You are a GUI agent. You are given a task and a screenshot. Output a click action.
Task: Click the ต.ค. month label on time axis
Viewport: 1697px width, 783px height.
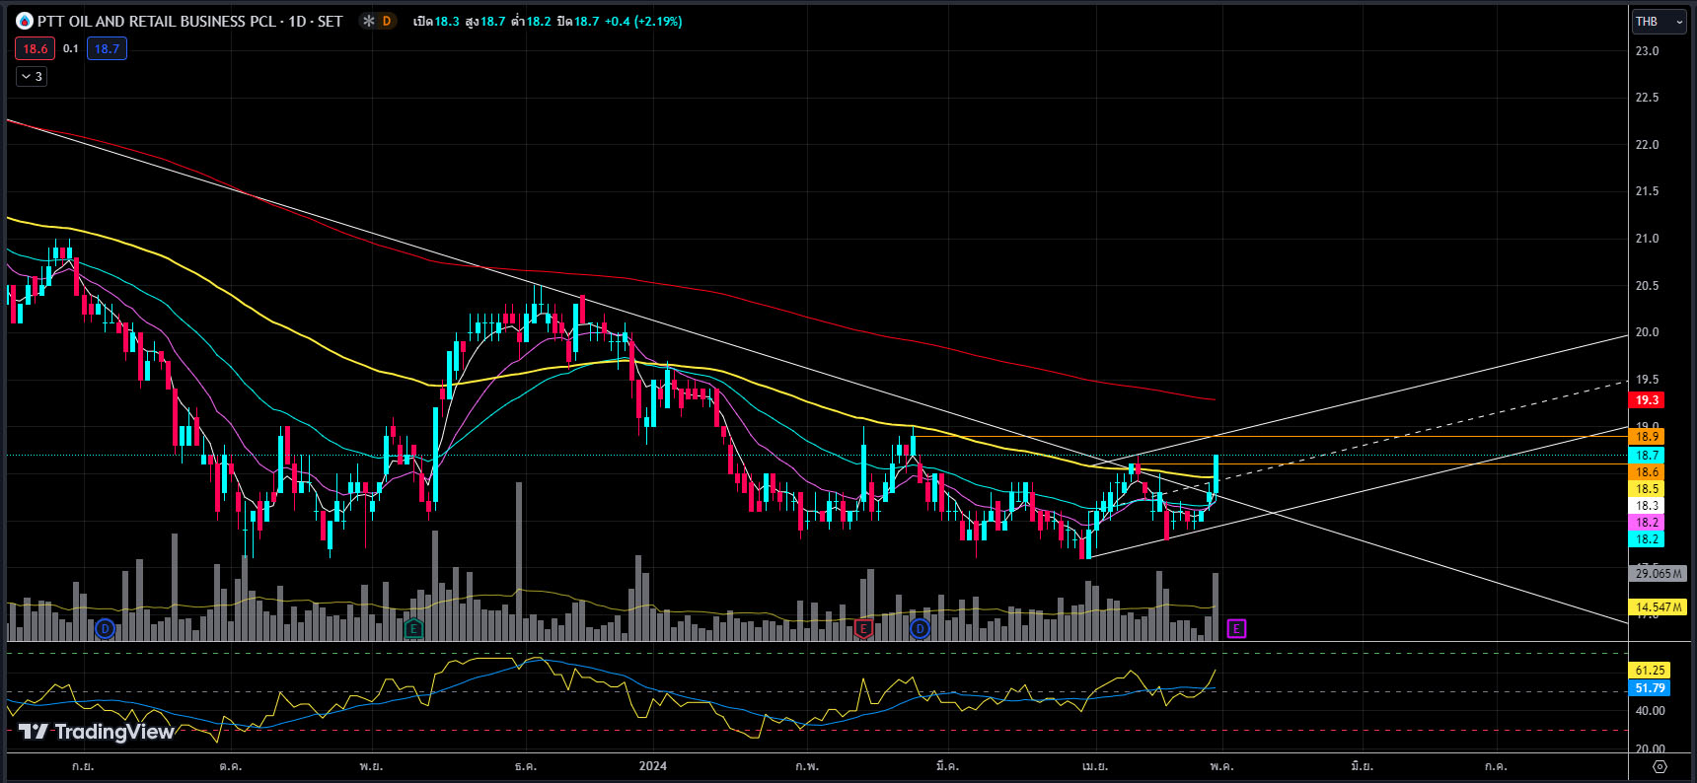click(231, 766)
